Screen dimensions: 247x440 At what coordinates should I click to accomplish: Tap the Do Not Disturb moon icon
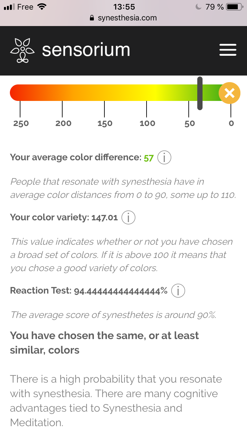(x=199, y=7)
